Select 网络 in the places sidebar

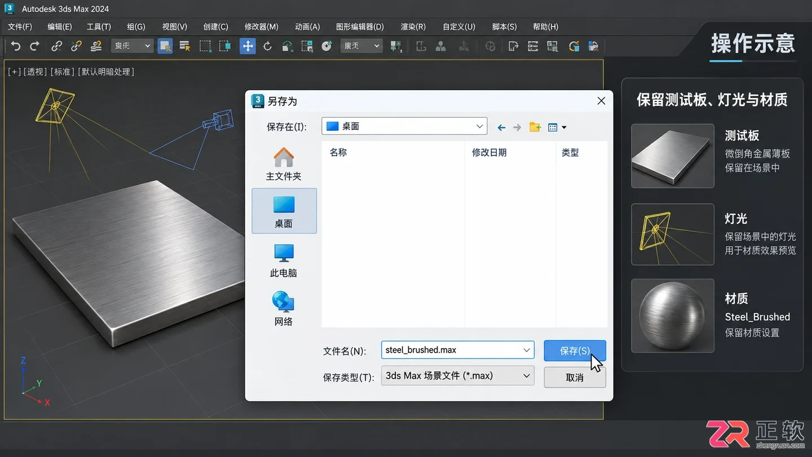click(x=284, y=309)
